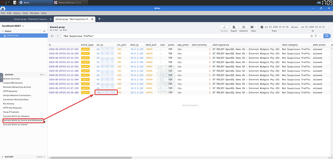333x159 pixels.
Task: Open History 'Linear' view dropdown
Action: pos(41,157)
